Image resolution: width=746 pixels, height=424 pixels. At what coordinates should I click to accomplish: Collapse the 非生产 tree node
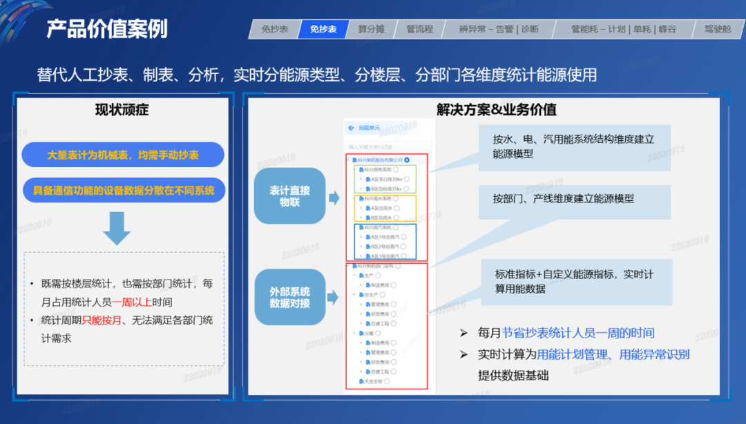(x=355, y=295)
